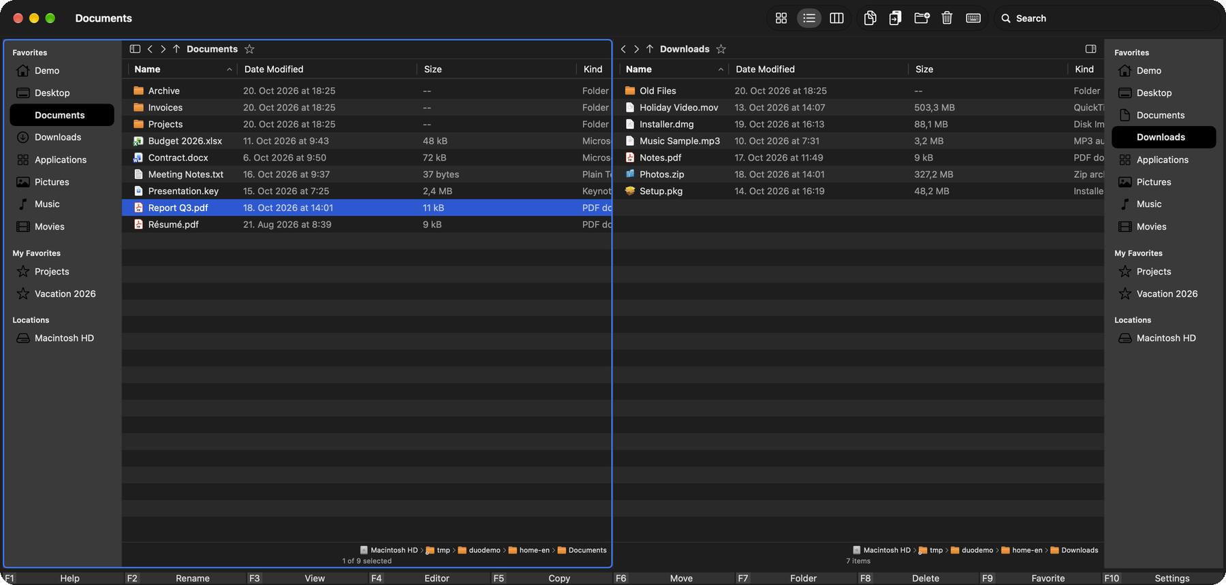Toggle Name sort order in Documents pane

230,69
